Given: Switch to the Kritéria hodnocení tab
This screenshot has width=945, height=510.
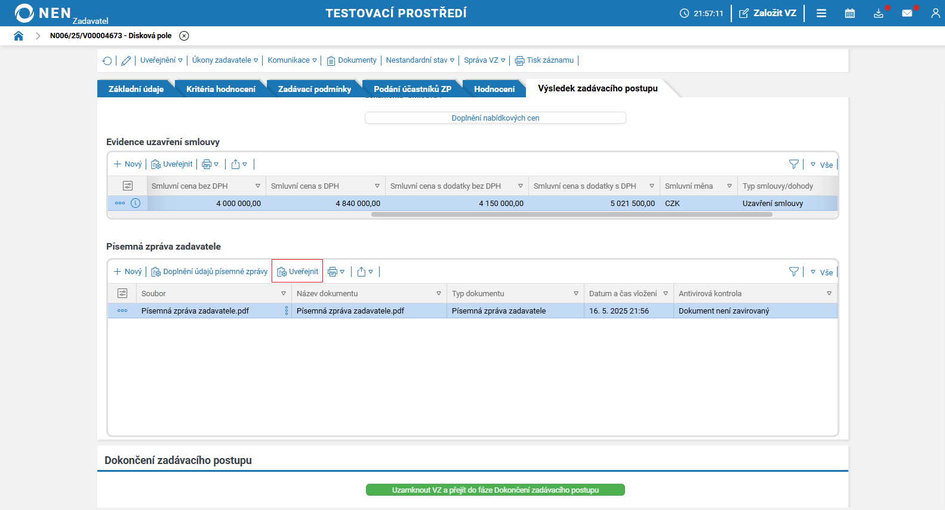Looking at the screenshot, I should coord(220,89).
